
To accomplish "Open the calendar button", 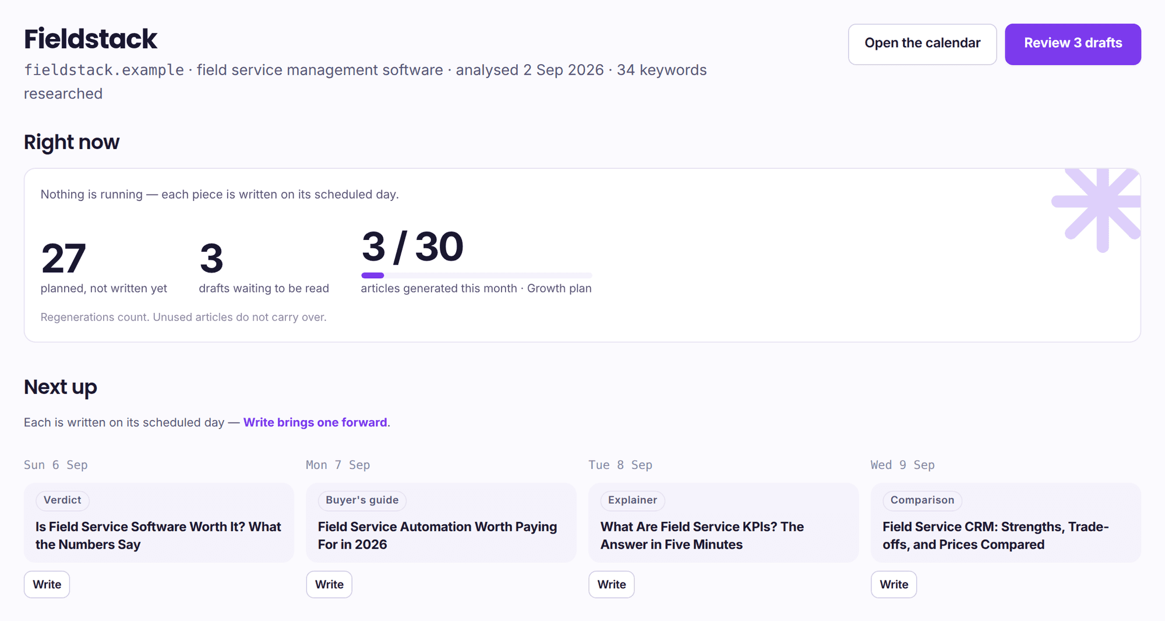I will [x=922, y=44].
